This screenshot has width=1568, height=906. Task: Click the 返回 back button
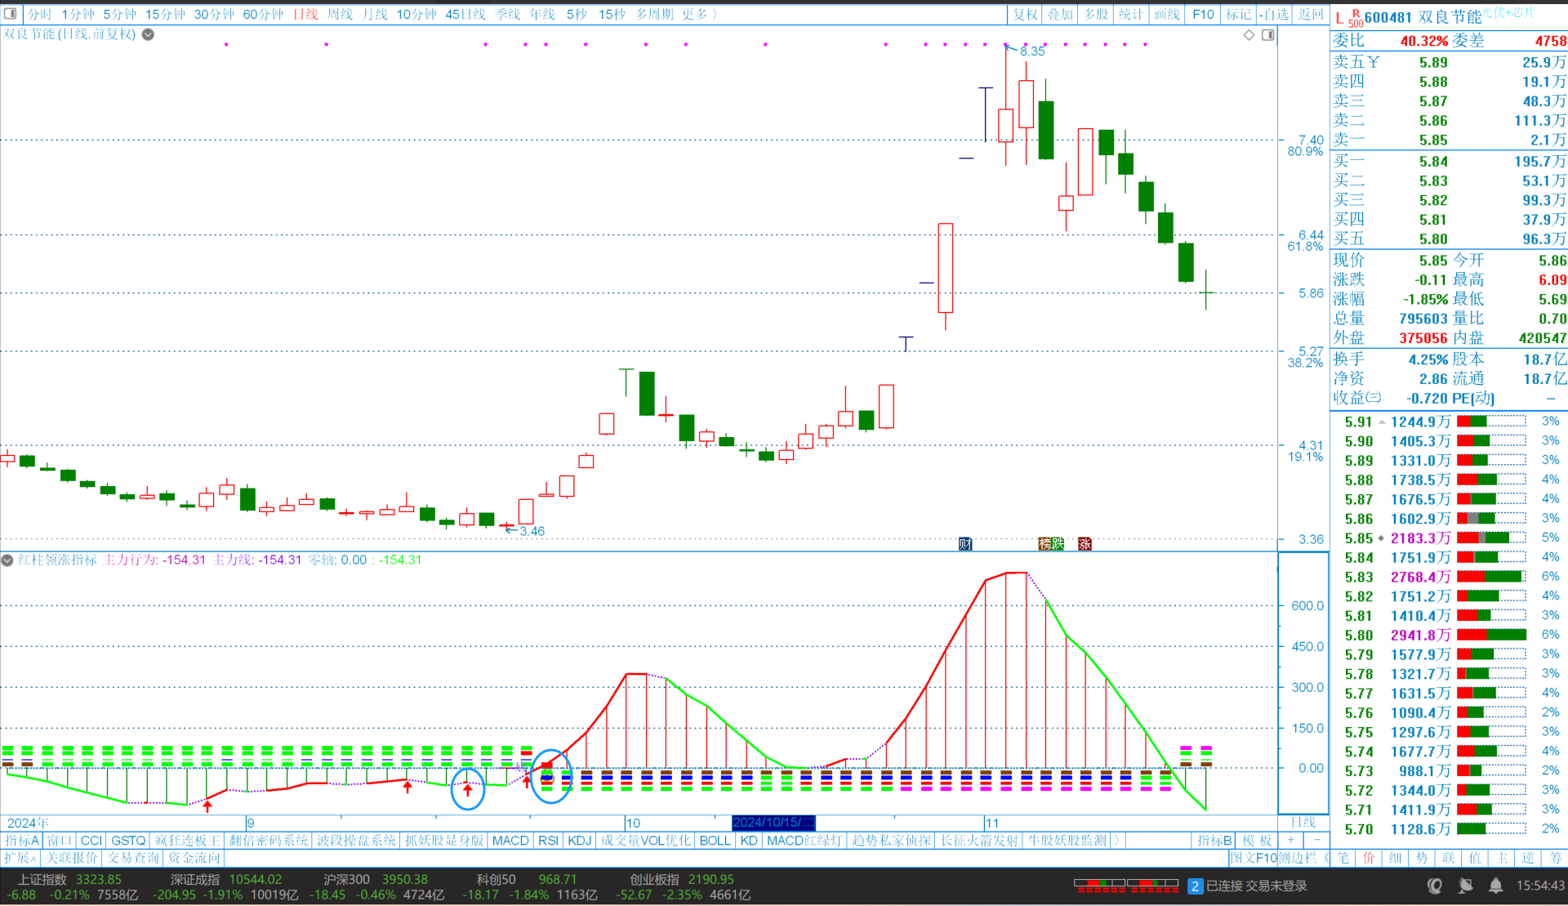tap(1311, 14)
